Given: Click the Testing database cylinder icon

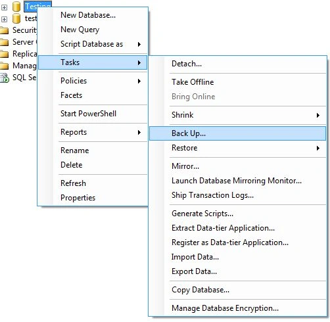Looking at the screenshot, I should (x=16, y=7).
